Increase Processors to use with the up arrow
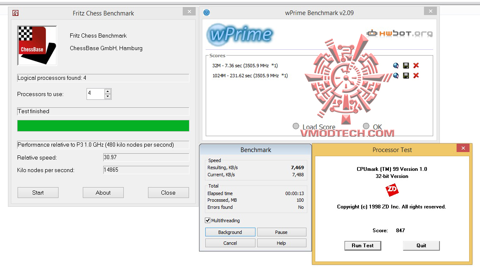This screenshot has height=269, width=480. [x=107, y=91]
